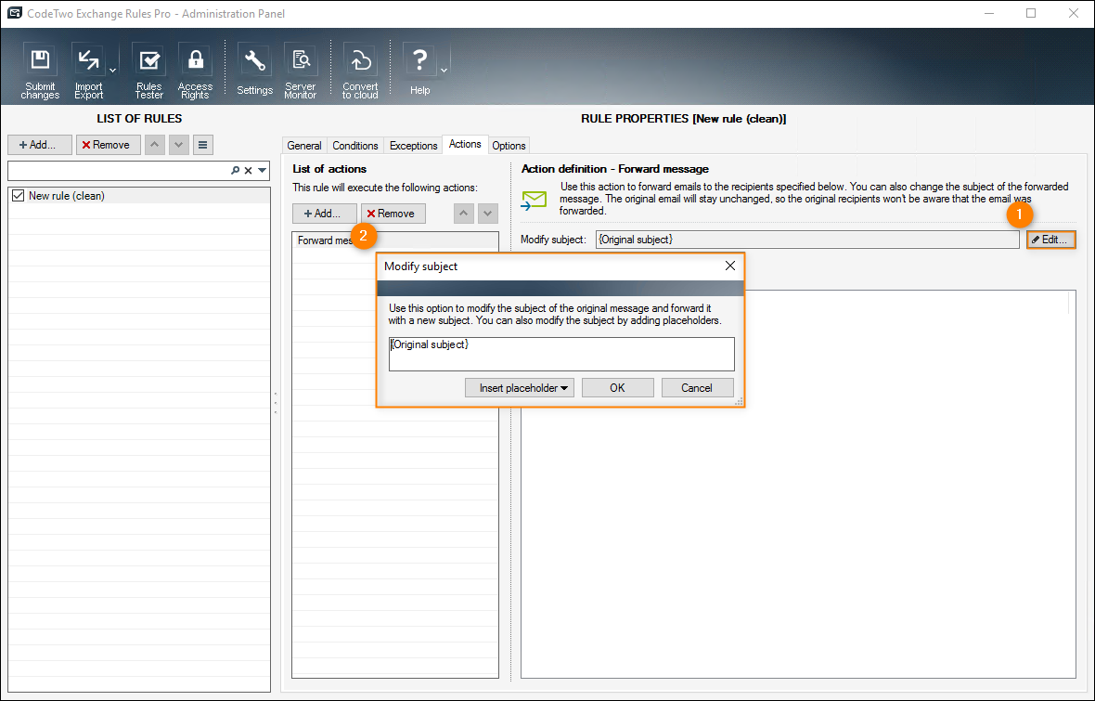The image size is (1095, 701).
Task: Select the Actions tab
Action: pyautogui.click(x=465, y=144)
